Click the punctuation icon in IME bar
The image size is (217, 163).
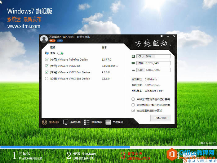[198, 161]
